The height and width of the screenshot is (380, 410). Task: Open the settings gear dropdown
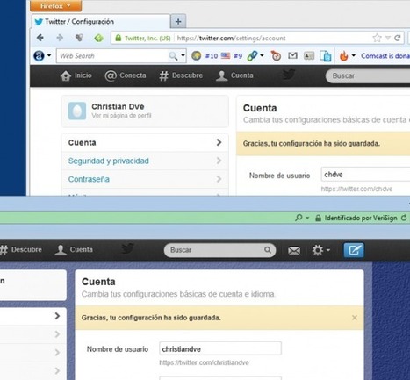point(320,250)
